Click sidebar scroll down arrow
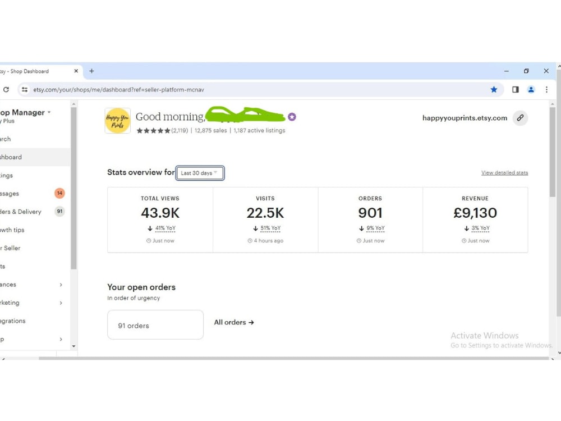This screenshot has width=561, height=421. coord(73,346)
